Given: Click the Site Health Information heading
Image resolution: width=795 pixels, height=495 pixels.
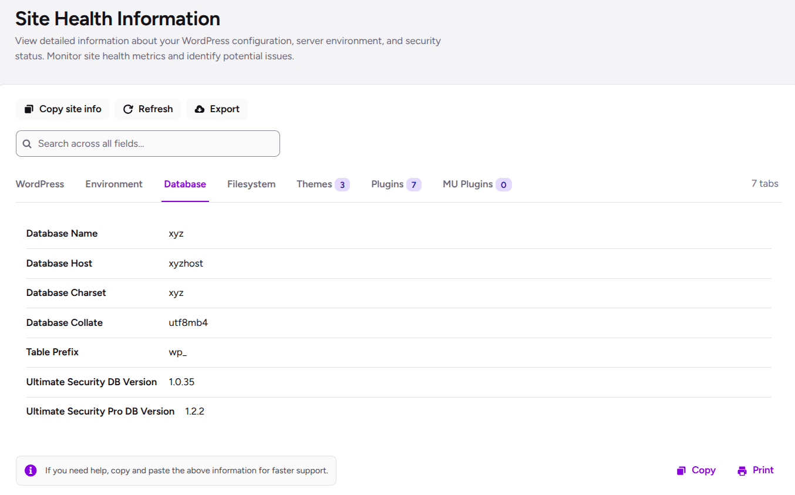Looking at the screenshot, I should [117, 19].
